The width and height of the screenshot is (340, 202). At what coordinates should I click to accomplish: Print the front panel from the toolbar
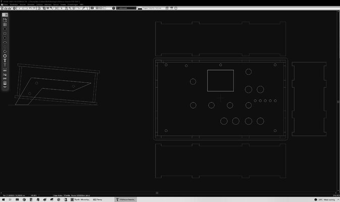(14, 8)
